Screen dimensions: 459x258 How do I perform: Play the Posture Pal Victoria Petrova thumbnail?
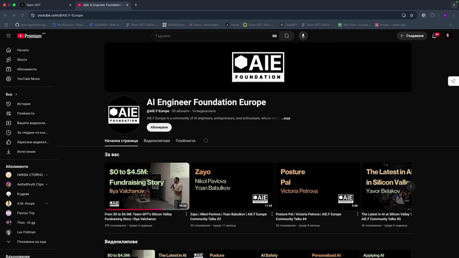click(318, 186)
